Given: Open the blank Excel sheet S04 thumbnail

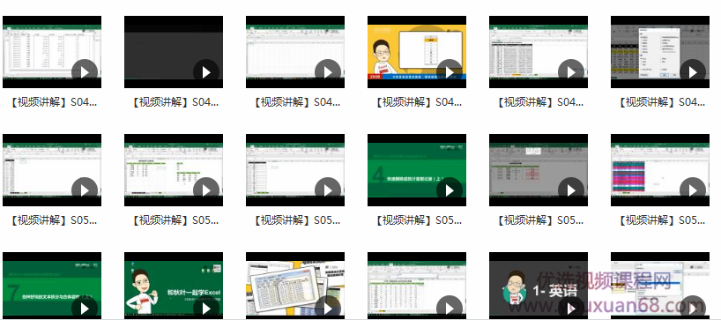Looking at the screenshot, I should [295, 52].
